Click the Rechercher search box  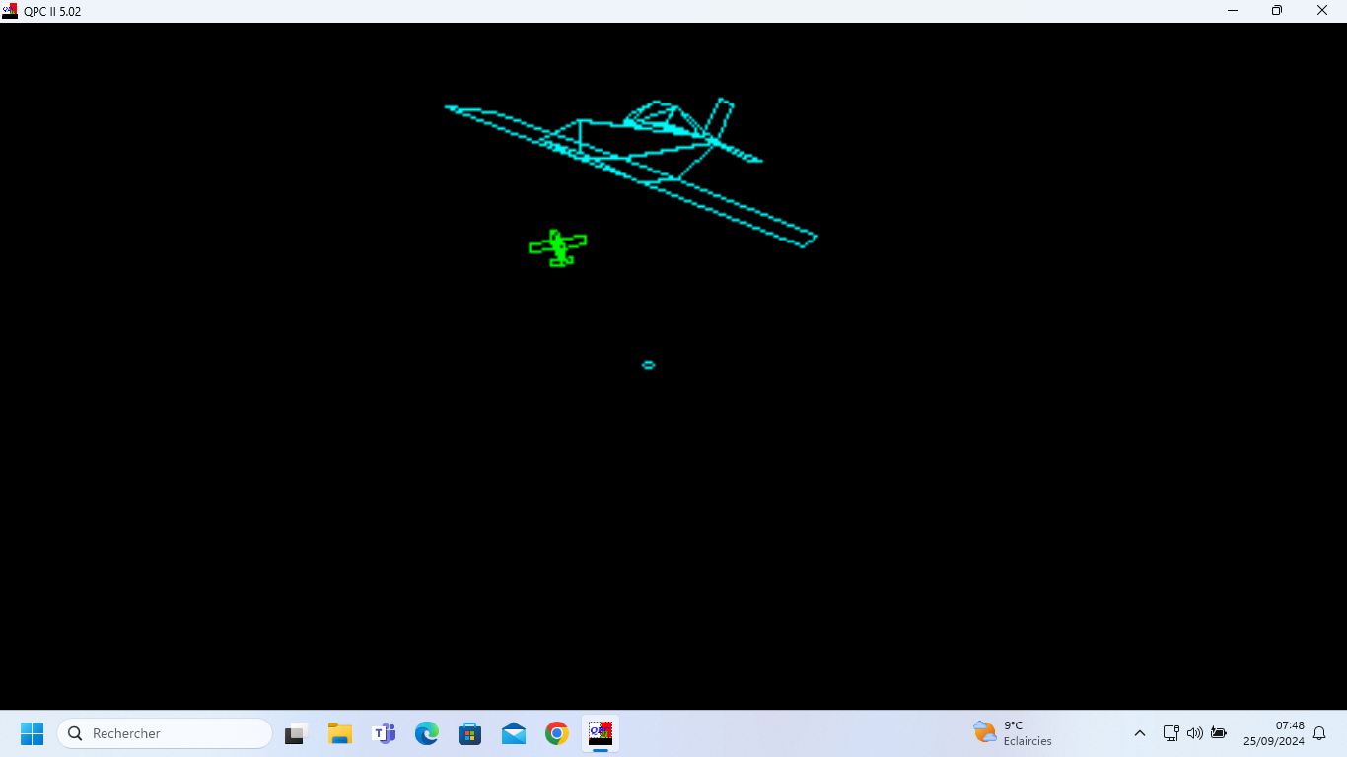(x=165, y=733)
